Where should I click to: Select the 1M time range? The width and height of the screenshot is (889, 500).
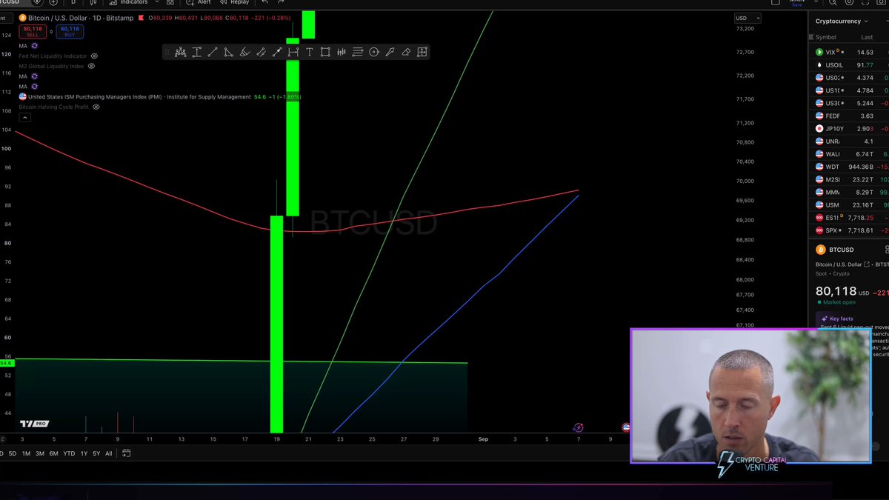tap(26, 453)
